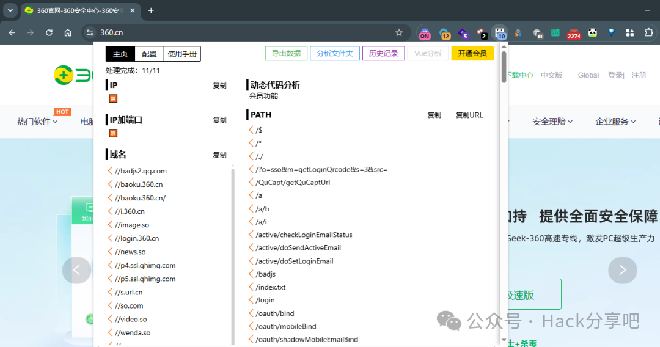The width and height of the screenshot is (660, 347).
Task: Open the purple extension with 5 badge
Action: [x=463, y=33]
